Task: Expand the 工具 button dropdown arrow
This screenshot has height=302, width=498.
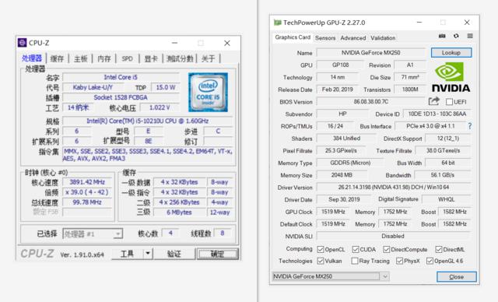Action: [x=148, y=254]
